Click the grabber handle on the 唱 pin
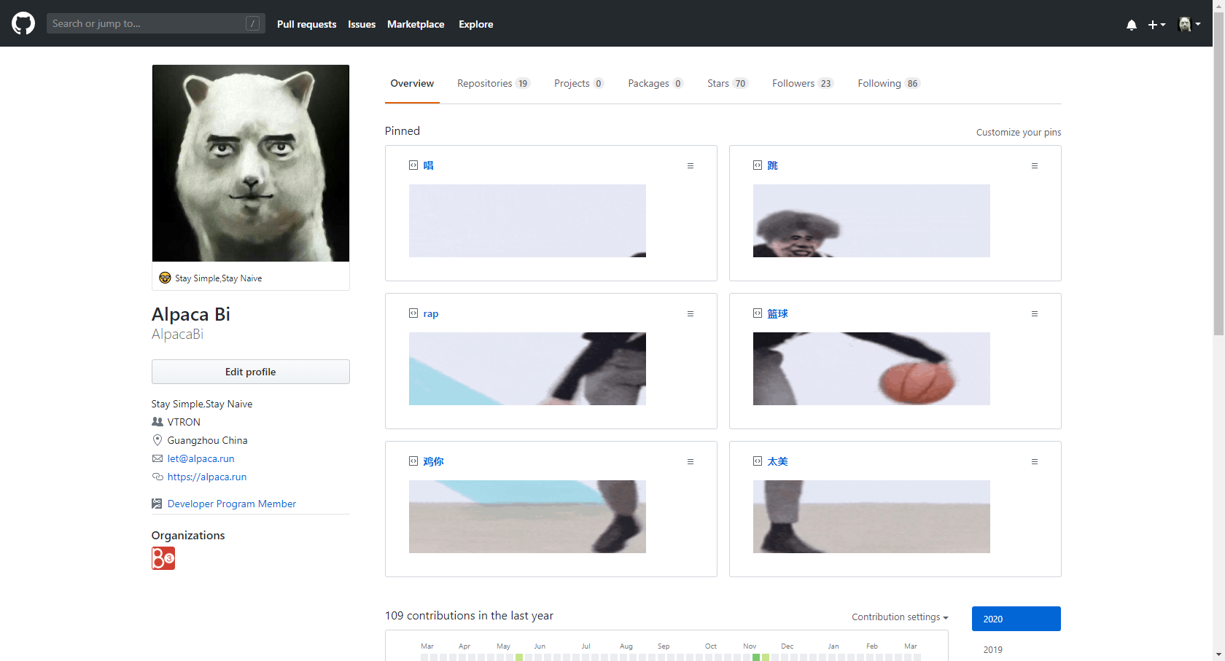 tap(690, 165)
